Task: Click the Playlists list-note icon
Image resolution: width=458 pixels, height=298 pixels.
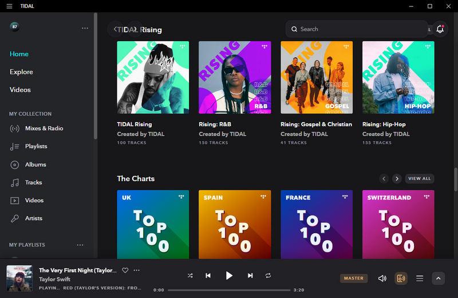Action: pyautogui.click(x=15, y=147)
